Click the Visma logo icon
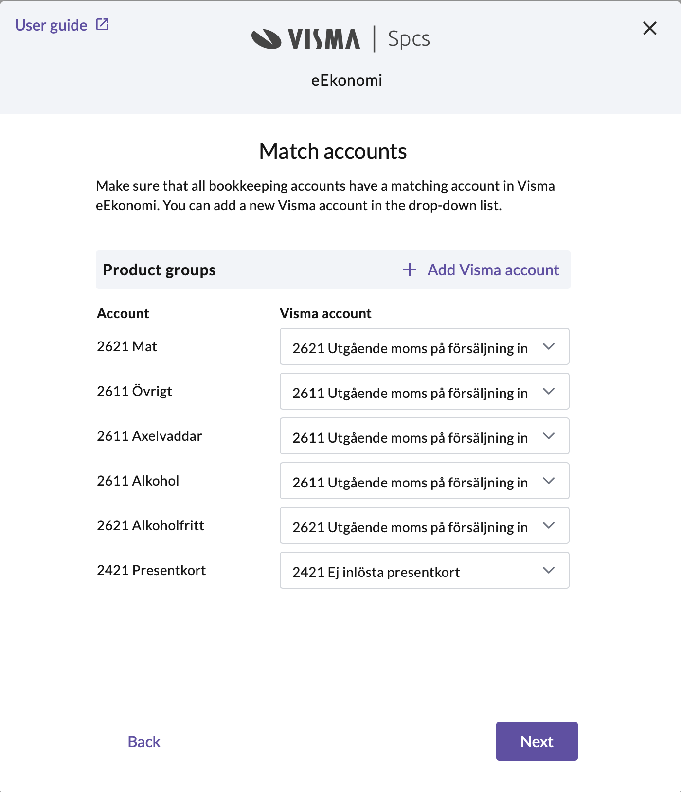This screenshot has width=681, height=792. coord(266,39)
